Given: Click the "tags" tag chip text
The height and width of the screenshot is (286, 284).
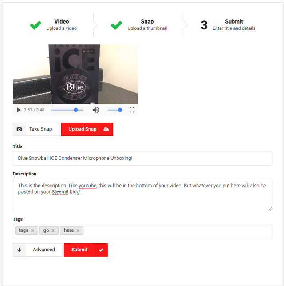Looking at the screenshot, I should (x=24, y=230).
